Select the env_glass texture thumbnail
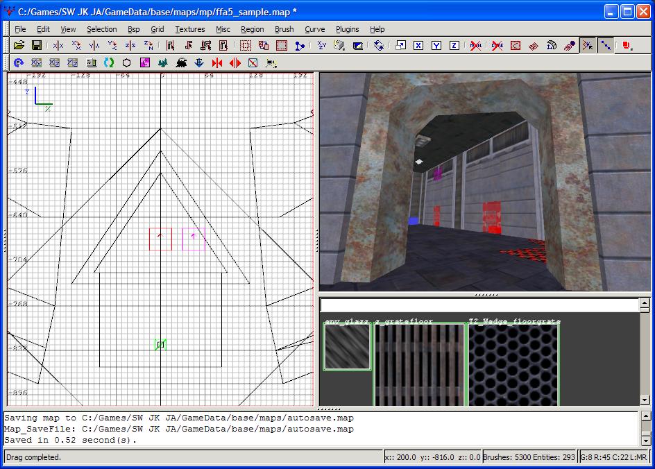 348,347
